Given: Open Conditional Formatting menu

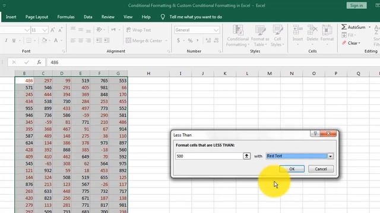Looking at the screenshot, I should [237, 35].
